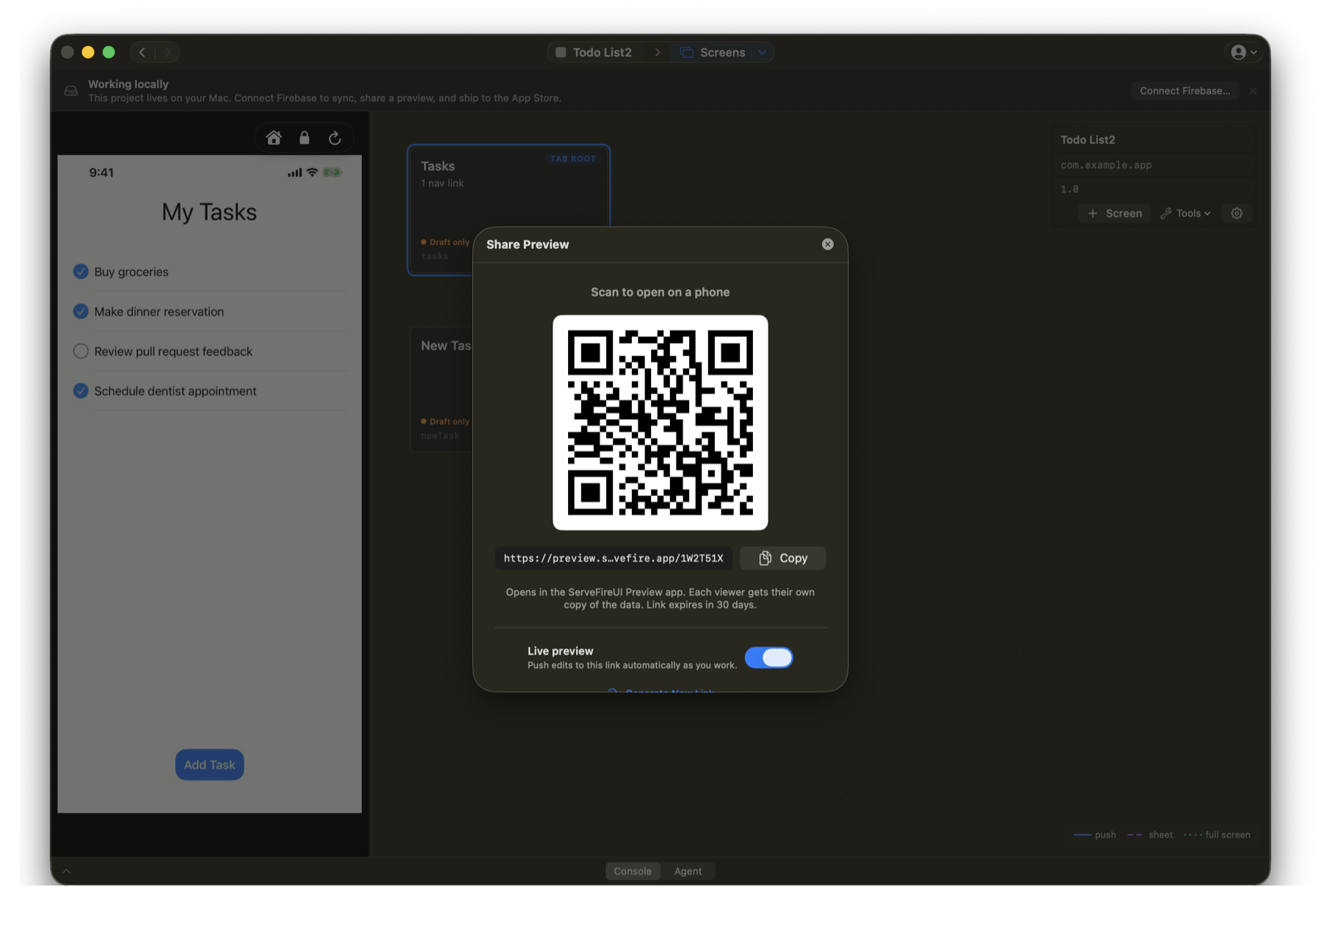
Task: Toggle the Live preview switch off
Action: (768, 658)
